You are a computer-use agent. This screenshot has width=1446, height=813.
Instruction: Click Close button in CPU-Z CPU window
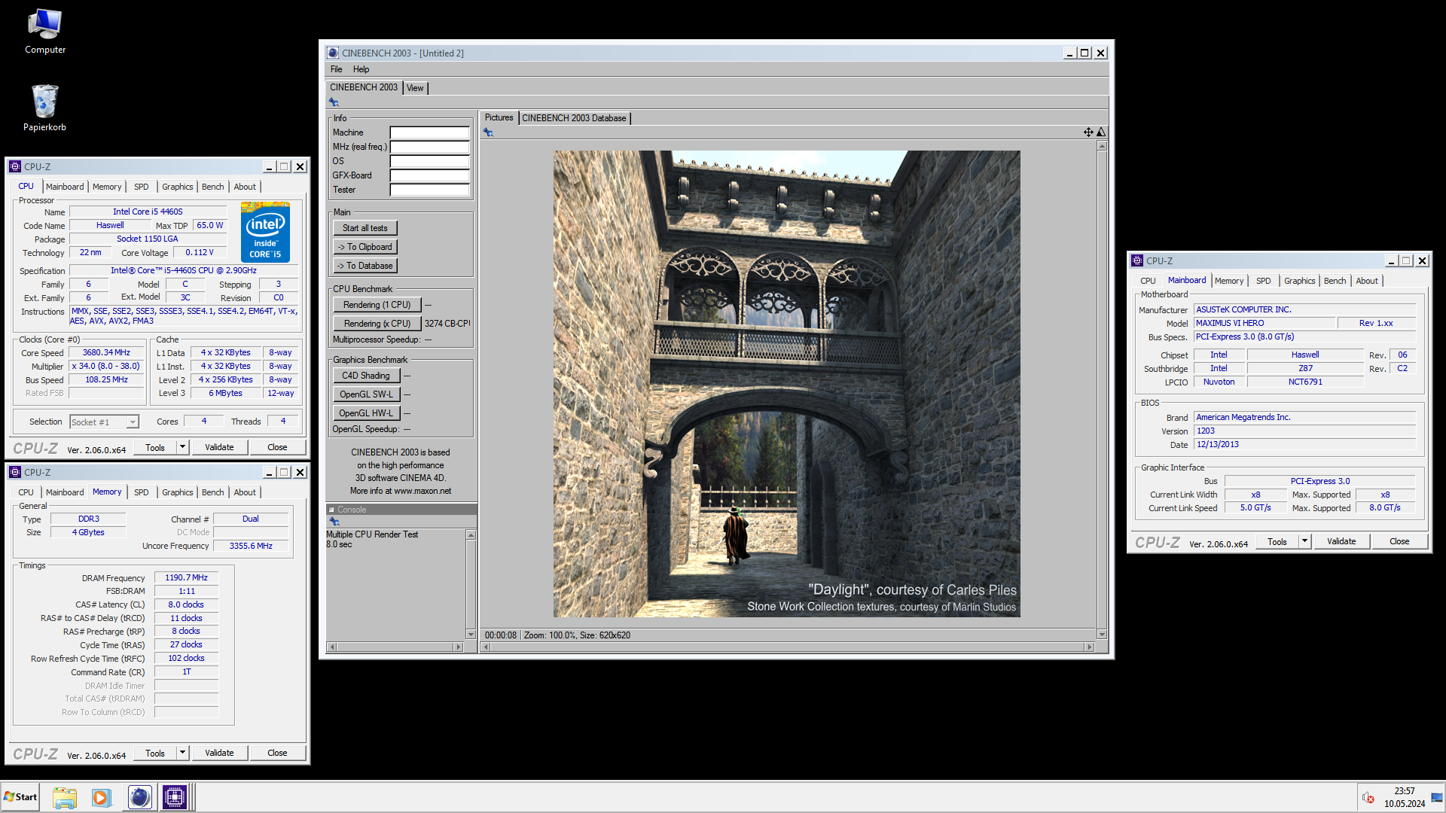[277, 447]
